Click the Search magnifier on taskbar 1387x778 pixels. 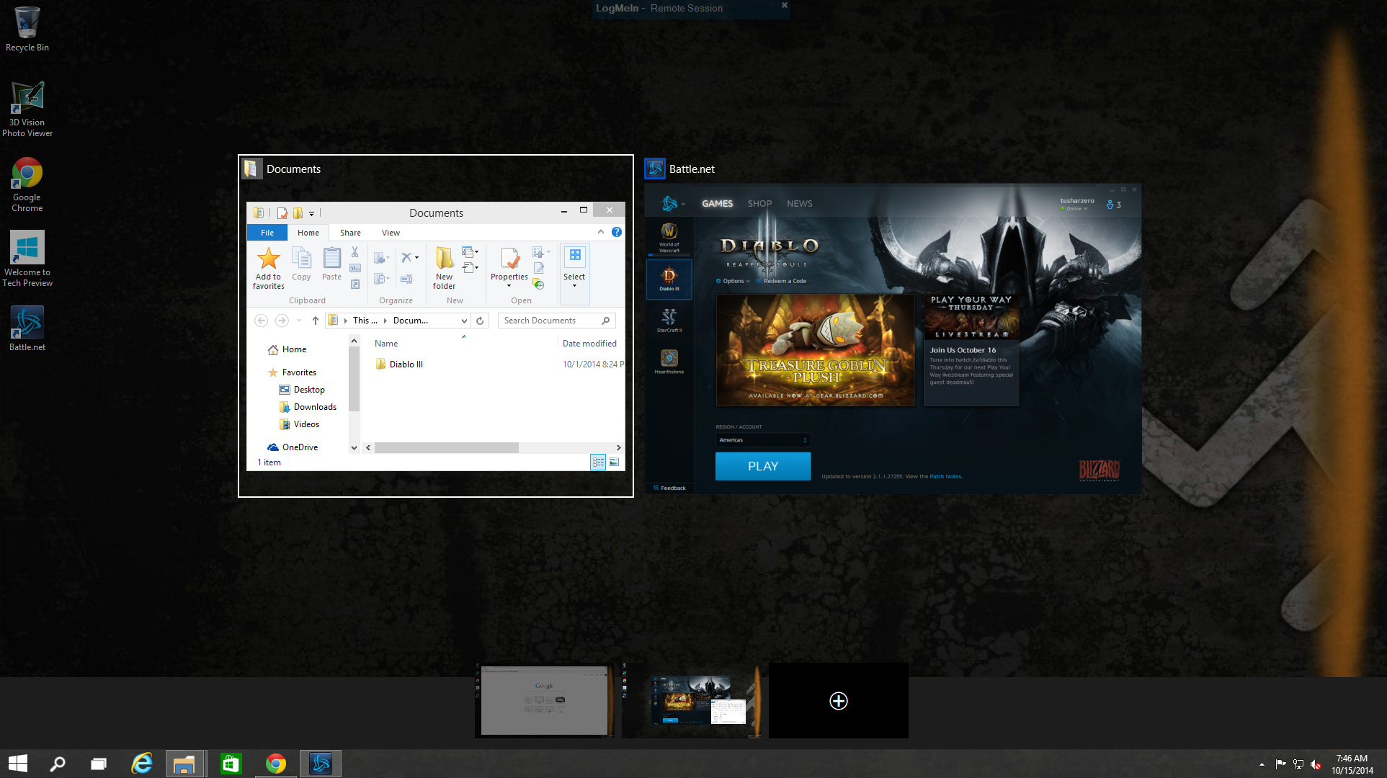[58, 764]
